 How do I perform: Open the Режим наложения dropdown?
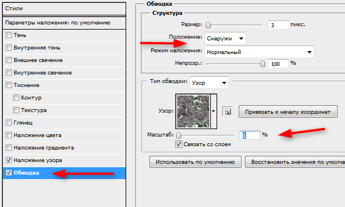[x=259, y=52]
